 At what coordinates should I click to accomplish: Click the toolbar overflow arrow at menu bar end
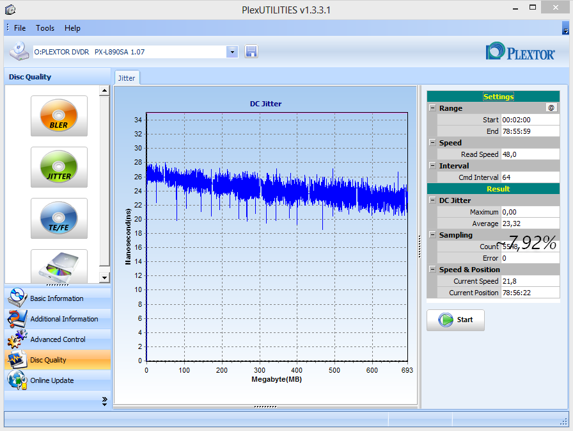[x=565, y=28]
